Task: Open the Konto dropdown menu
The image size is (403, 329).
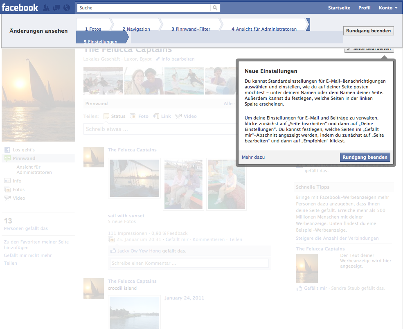Action: click(x=388, y=8)
